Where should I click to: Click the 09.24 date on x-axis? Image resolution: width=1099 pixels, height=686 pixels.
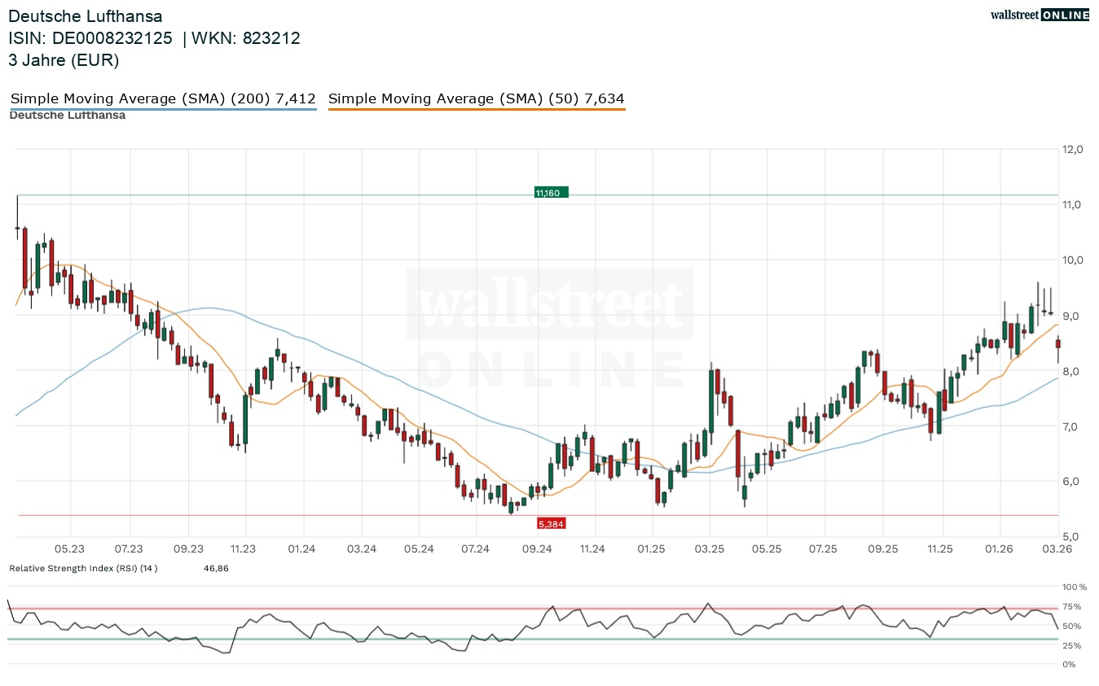click(536, 549)
